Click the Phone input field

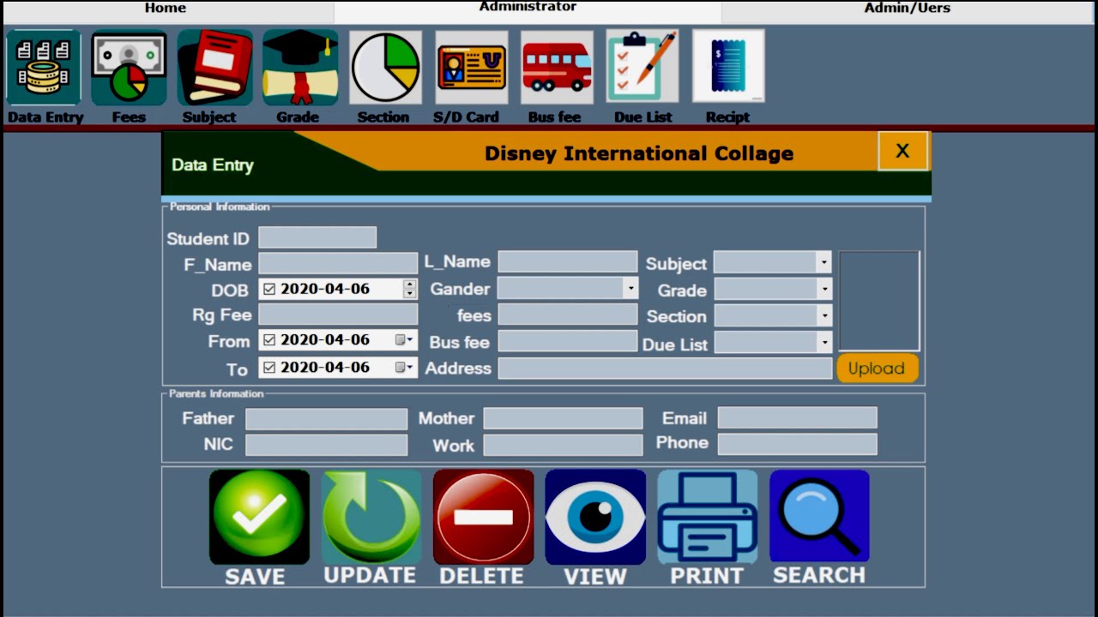tap(798, 444)
